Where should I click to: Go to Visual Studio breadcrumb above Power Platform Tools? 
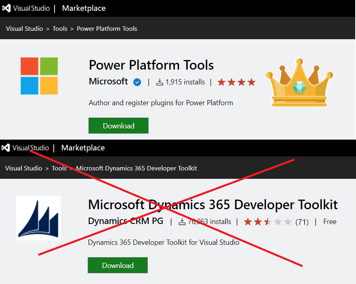[24, 28]
